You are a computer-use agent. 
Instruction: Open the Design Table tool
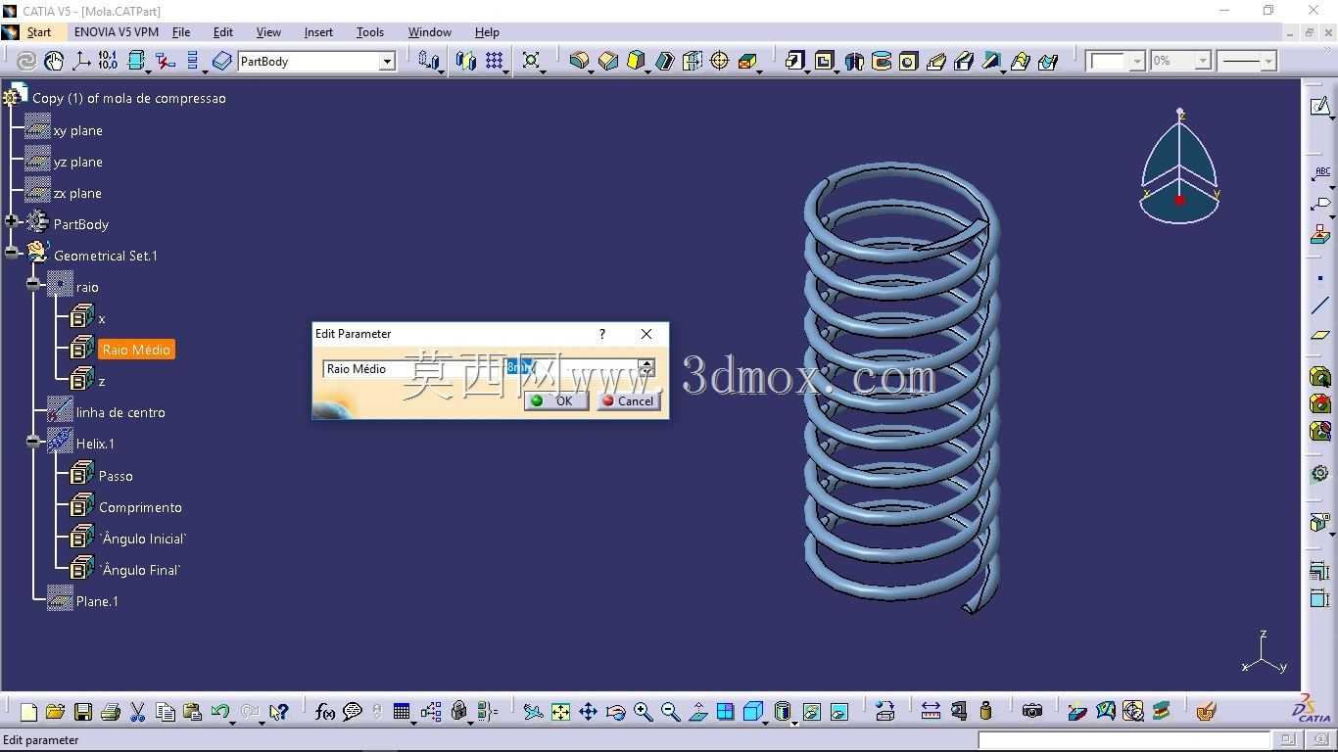402,712
